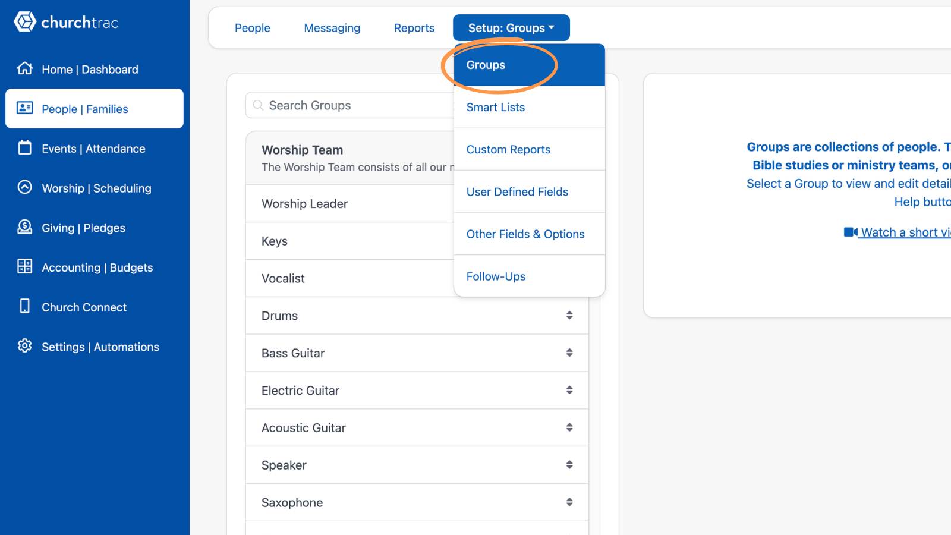The height and width of the screenshot is (535, 951).
Task: Click the Giving coin hand icon
Action: click(x=24, y=227)
